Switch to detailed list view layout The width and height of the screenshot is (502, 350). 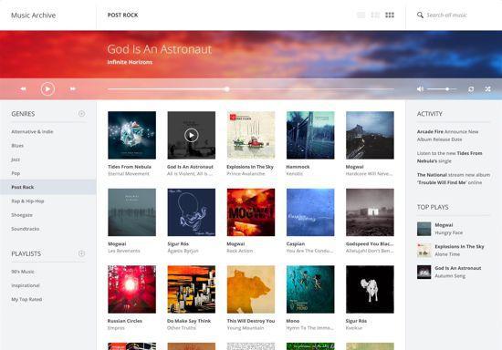[375, 15]
